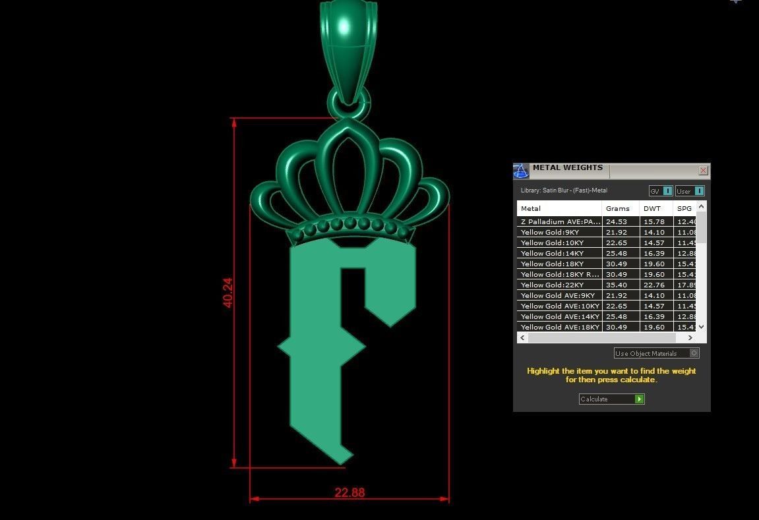The image size is (759, 520).
Task: Select the Yellow Gold:9KY row
Action: 607,232
